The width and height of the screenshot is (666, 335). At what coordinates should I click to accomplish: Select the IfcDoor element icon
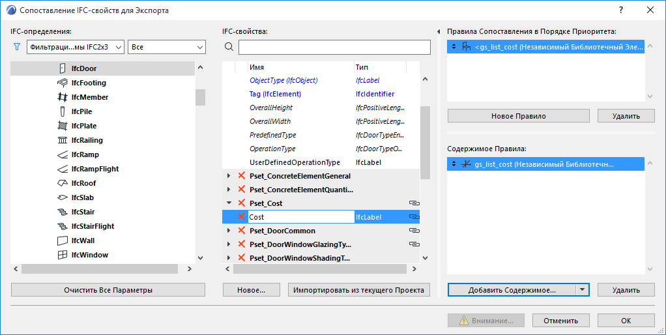(63, 68)
